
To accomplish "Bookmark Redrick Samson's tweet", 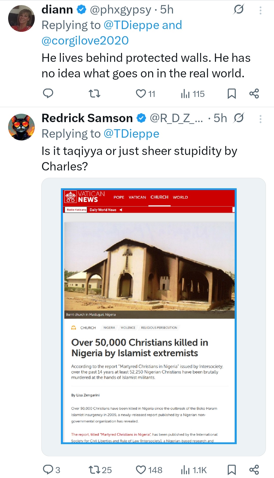I will pyautogui.click(x=232, y=470).
